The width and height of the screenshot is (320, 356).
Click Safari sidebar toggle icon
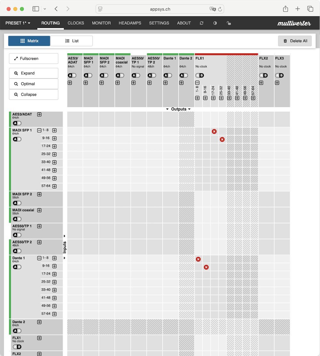[x=36, y=9]
